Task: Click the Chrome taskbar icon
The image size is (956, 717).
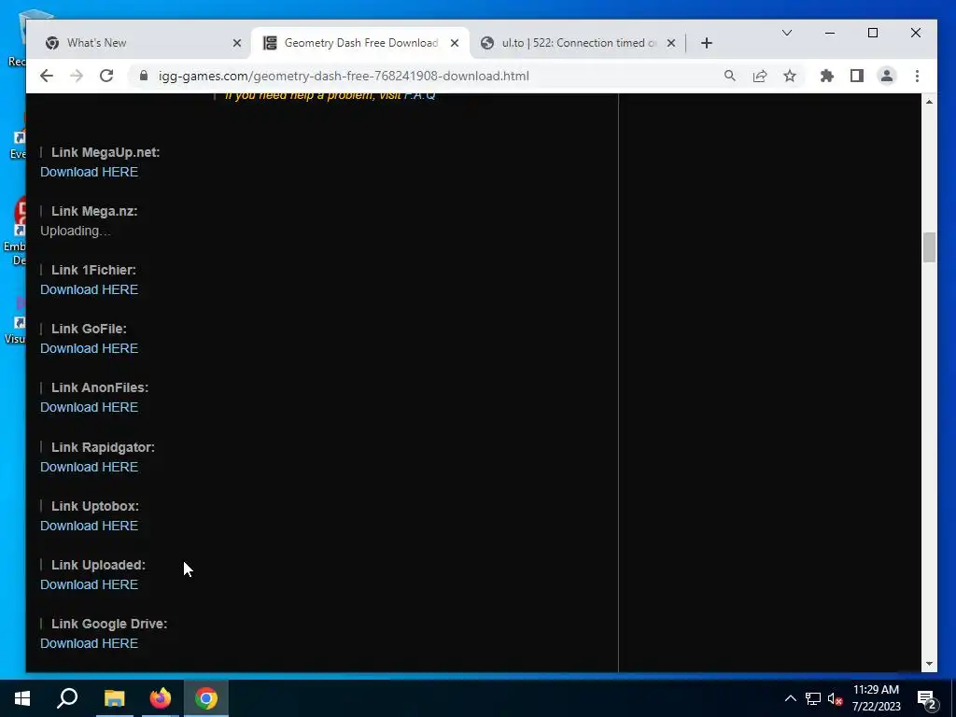Action: (206, 698)
